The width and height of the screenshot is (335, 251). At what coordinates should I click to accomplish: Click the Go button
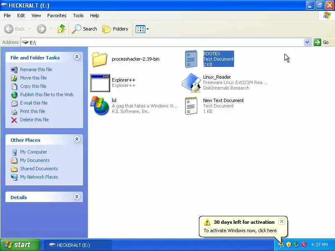point(321,42)
